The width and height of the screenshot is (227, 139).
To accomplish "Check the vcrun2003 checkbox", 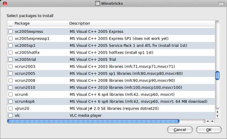I will coord(11,66).
